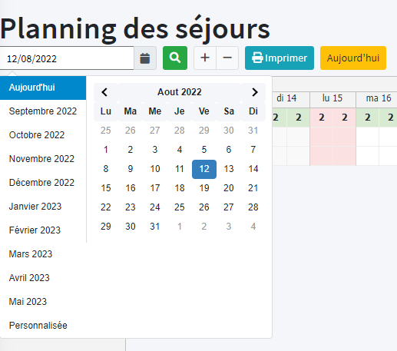The image size is (397, 351).
Task: Click the date input showing 12/08/2022
Action: tap(67, 58)
